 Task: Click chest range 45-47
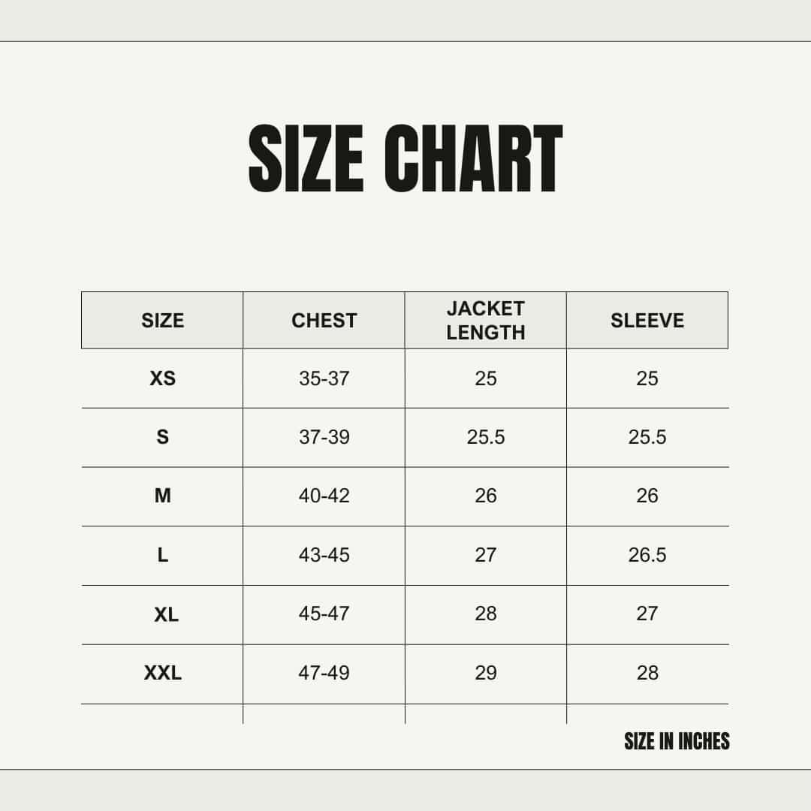coord(324,614)
